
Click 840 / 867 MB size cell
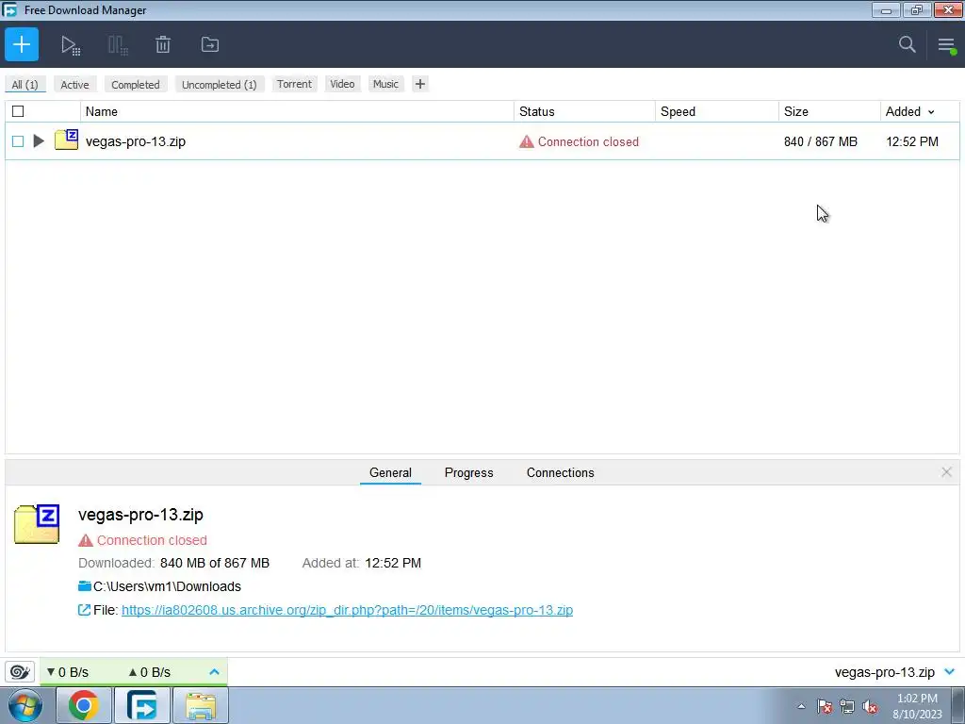[821, 141]
